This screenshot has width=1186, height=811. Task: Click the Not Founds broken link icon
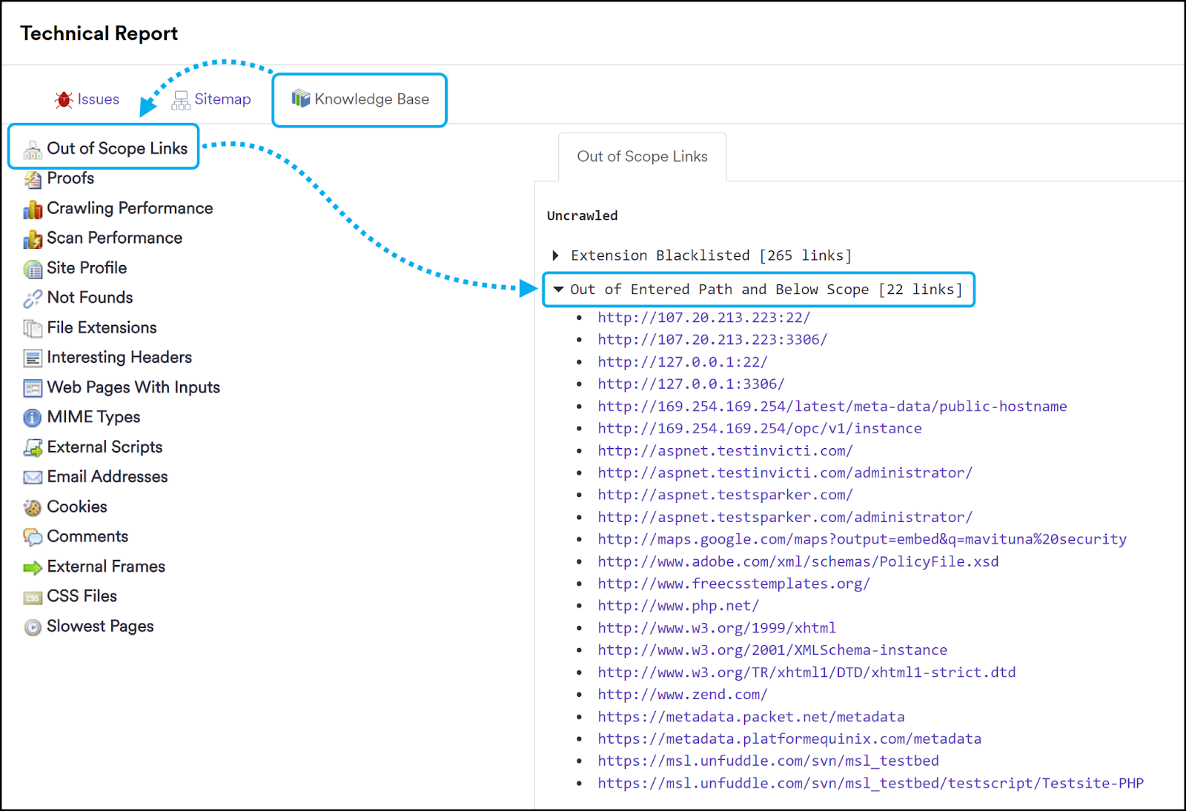(33, 298)
